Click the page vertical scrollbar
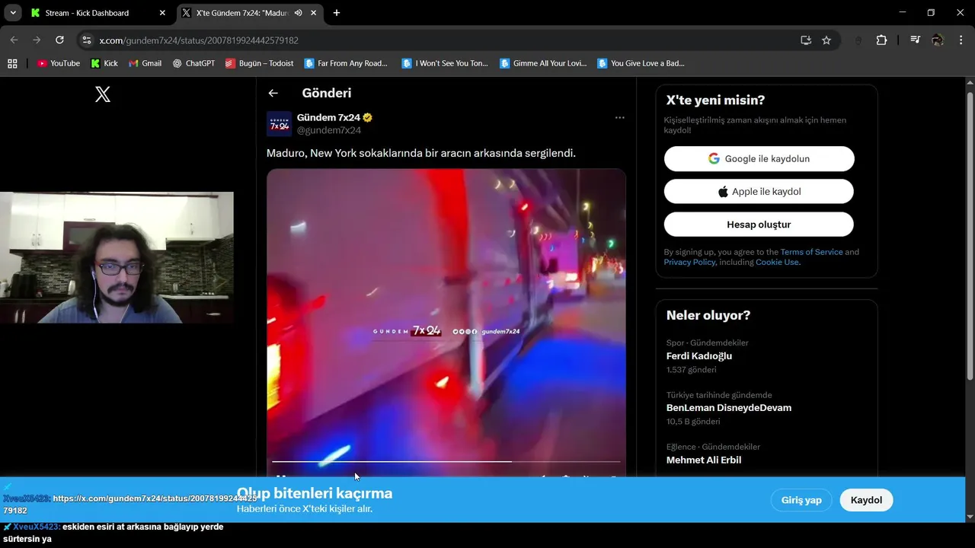The width and height of the screenshot is (975, 548). click(x=970, y=236)
